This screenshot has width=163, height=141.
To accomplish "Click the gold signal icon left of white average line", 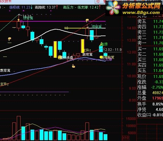I will point(10,39).
